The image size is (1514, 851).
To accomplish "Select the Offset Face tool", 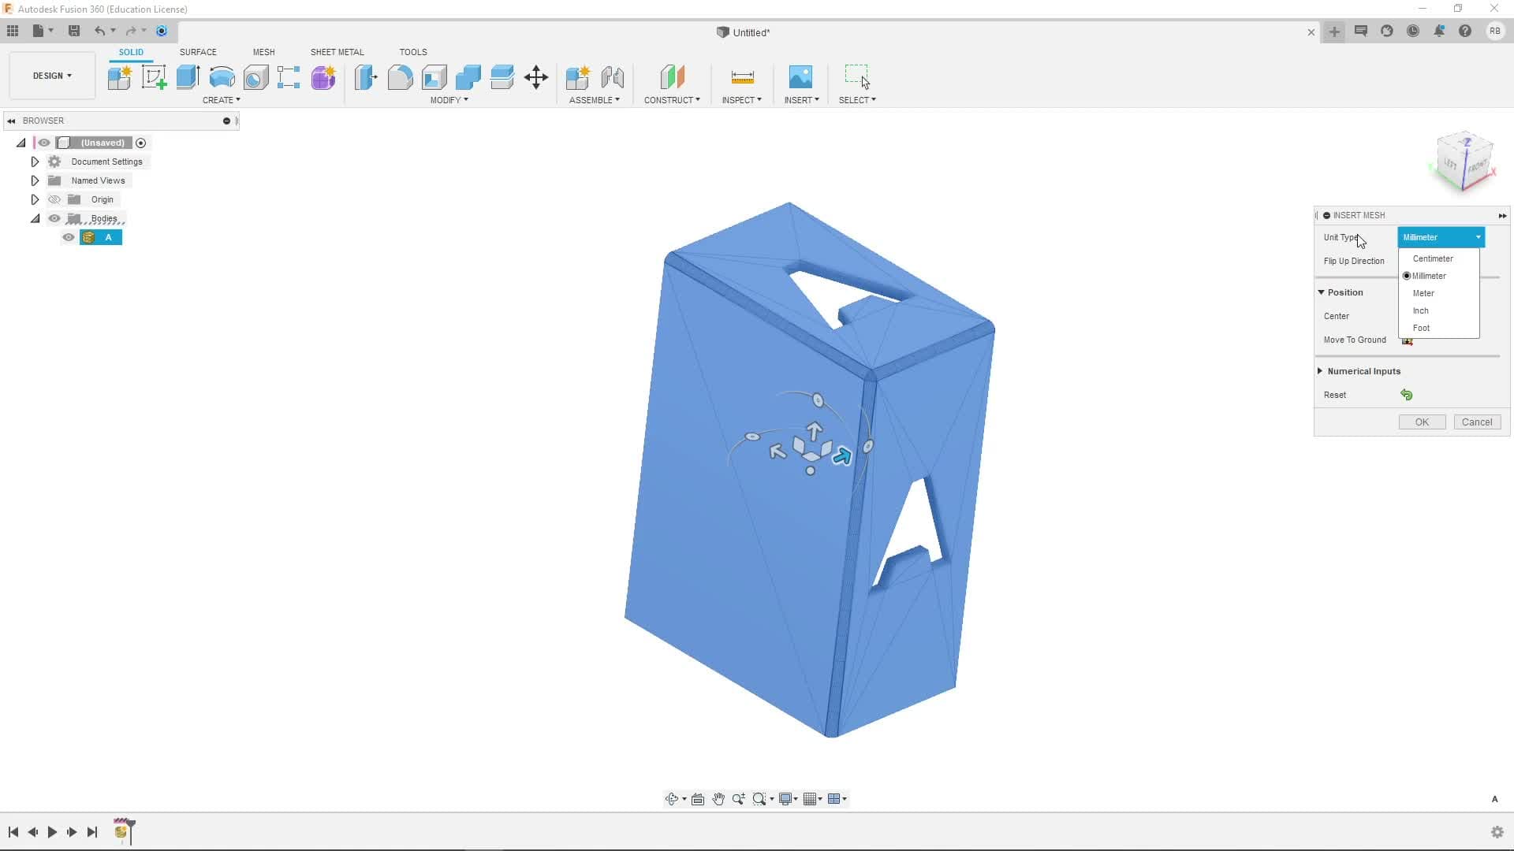I will coord(502,77).
